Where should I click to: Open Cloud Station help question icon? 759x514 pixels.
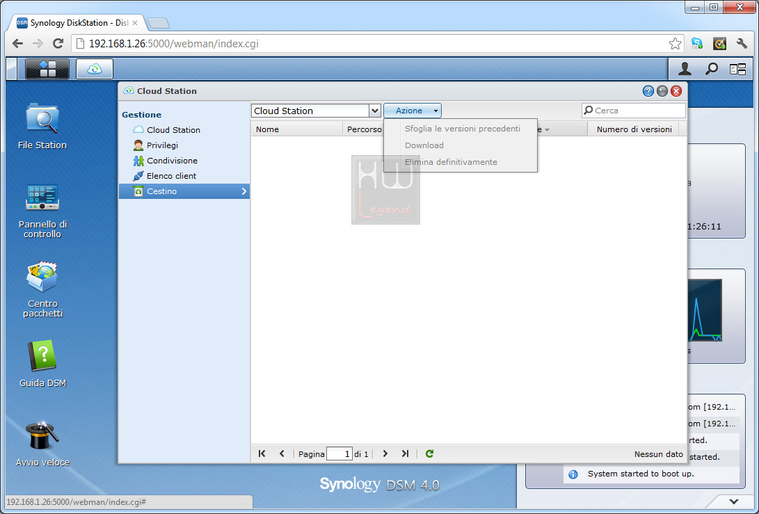[x=648, y=91]
